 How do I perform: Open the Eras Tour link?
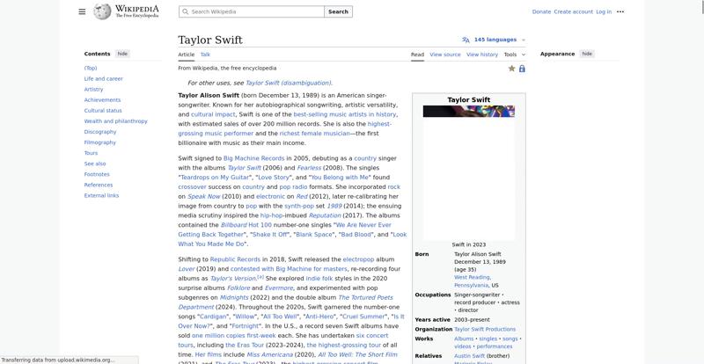pyautogui.click(x=245, y=346)
